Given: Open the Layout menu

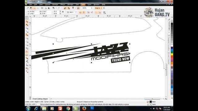Looking at the screenshot, I should pyautogui.click(x=47, y=5).
